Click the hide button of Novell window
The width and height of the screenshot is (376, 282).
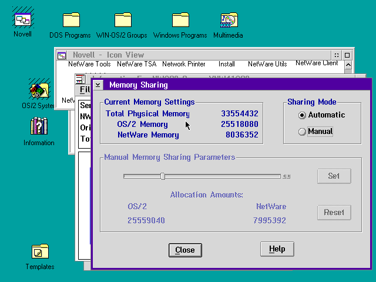tap(337, 55)
